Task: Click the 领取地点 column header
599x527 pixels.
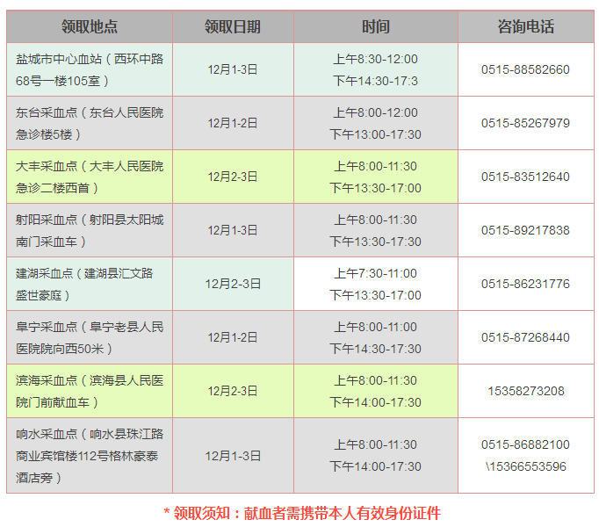Action: [90, 26]
